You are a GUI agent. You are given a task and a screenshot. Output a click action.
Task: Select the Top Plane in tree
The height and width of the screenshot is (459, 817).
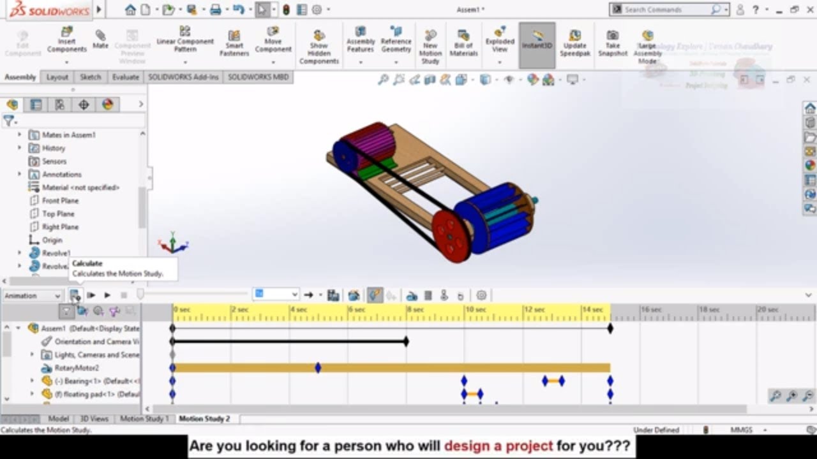[x=58, y=214]
